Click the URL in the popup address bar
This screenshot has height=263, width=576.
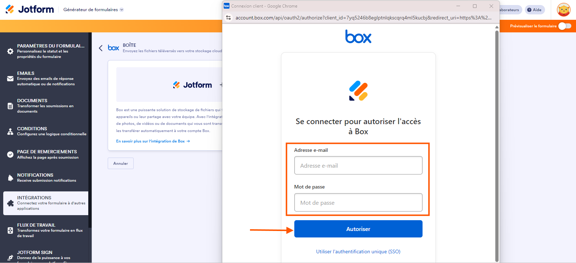coord(363,18)
